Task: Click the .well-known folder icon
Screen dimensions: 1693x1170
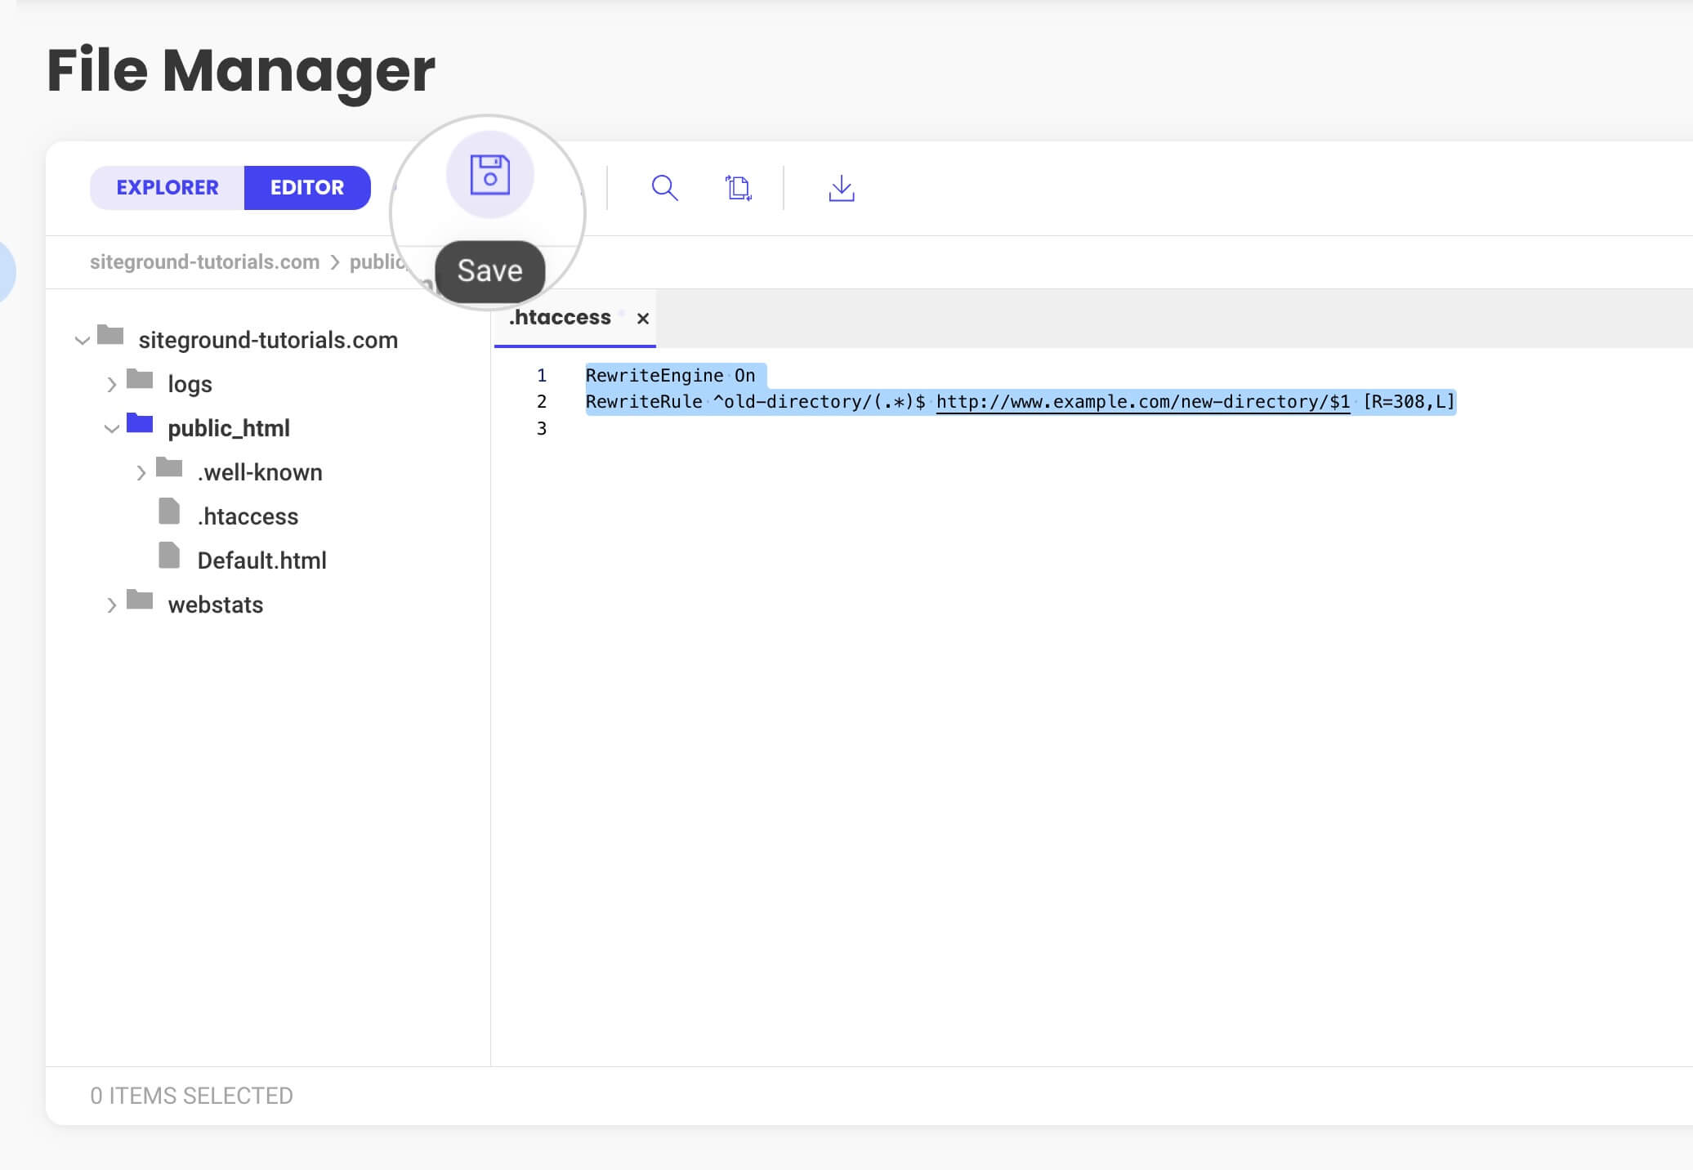Action: point(169,467)
